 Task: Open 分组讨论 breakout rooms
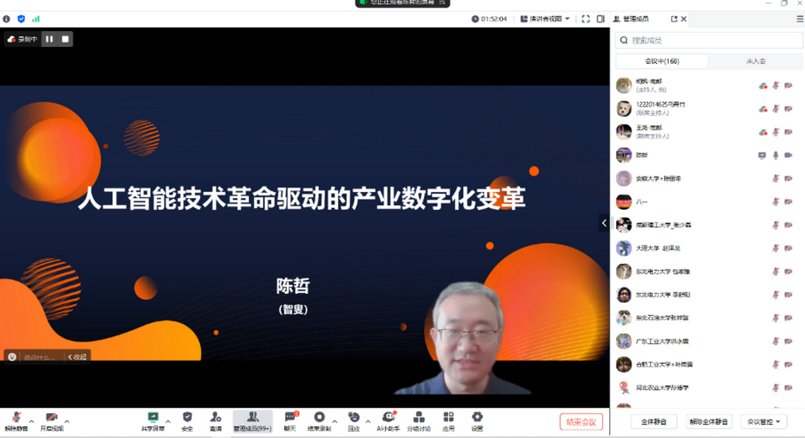click(419, 417)
